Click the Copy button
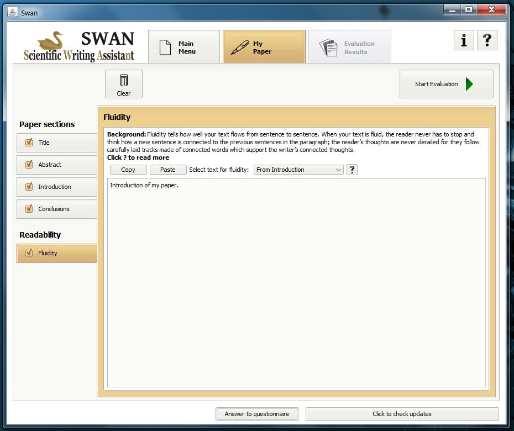514x431 pixels. (x=128, y=170)
